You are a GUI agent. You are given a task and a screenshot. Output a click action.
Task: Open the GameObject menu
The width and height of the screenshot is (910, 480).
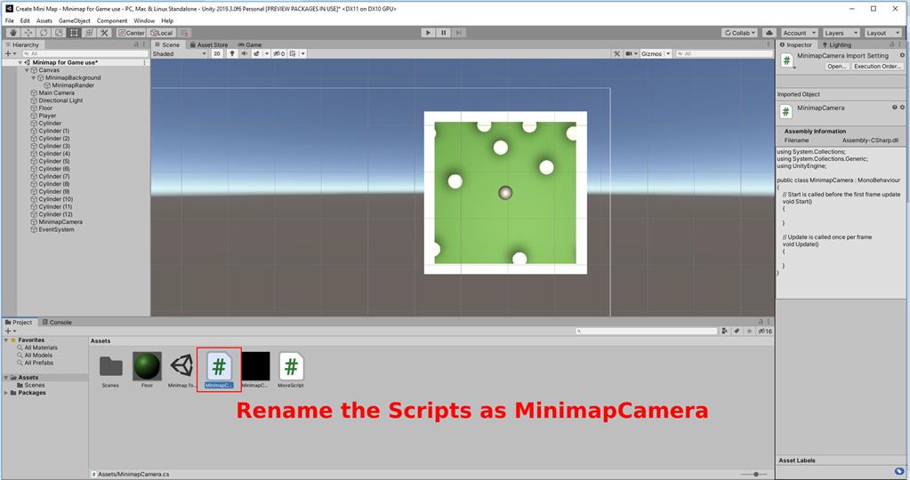pyautogui.click(x=75, y=20)
